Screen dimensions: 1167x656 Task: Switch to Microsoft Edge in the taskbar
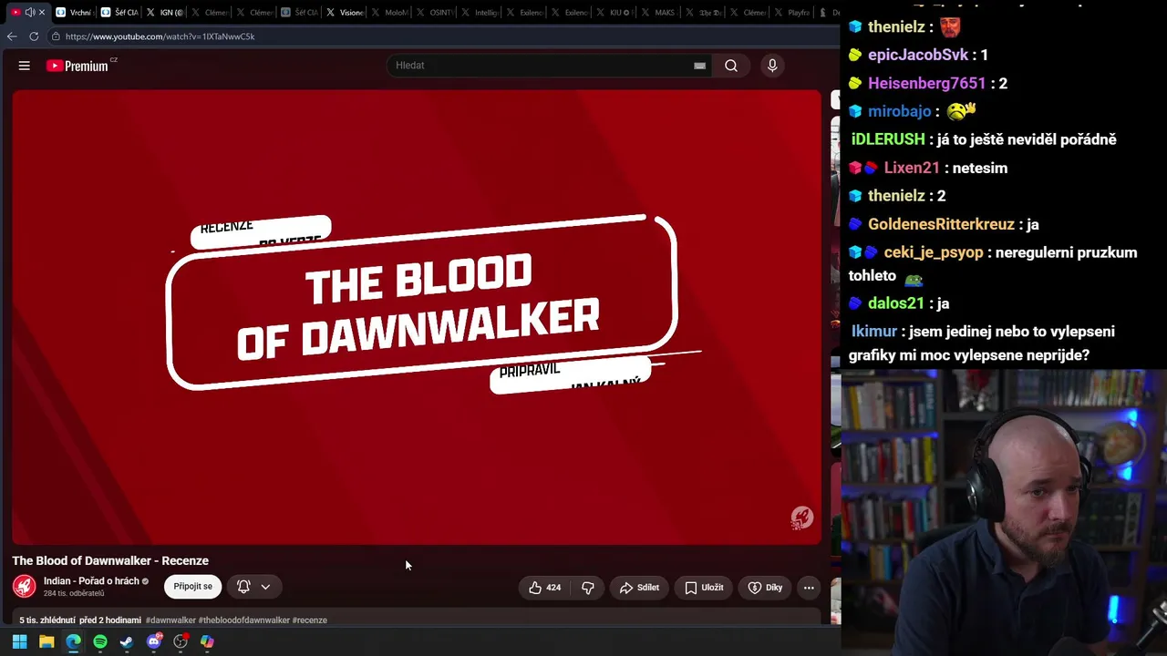coord(73,641)
